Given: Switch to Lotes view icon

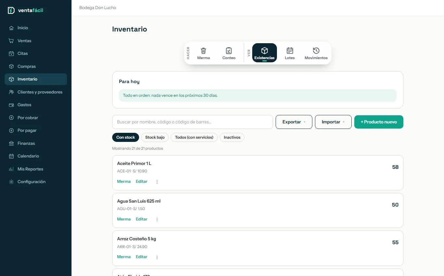Looking at the screenshot, I should tap(290, 51).
